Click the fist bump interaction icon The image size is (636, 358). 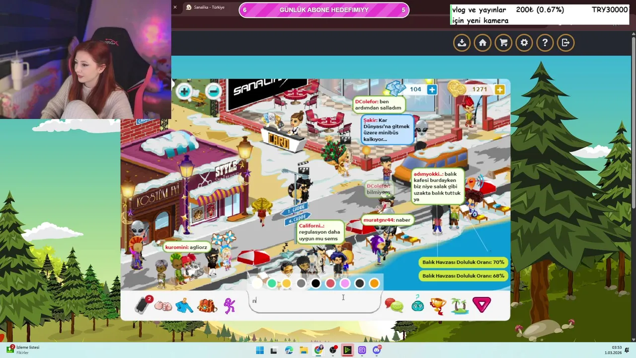click(x=162, y=306)
